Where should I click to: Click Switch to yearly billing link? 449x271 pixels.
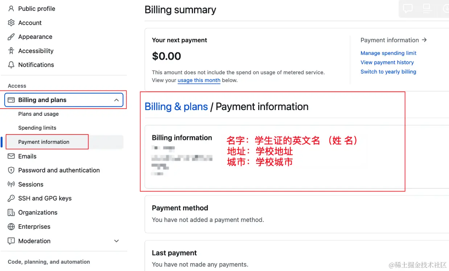coord(388,72)
